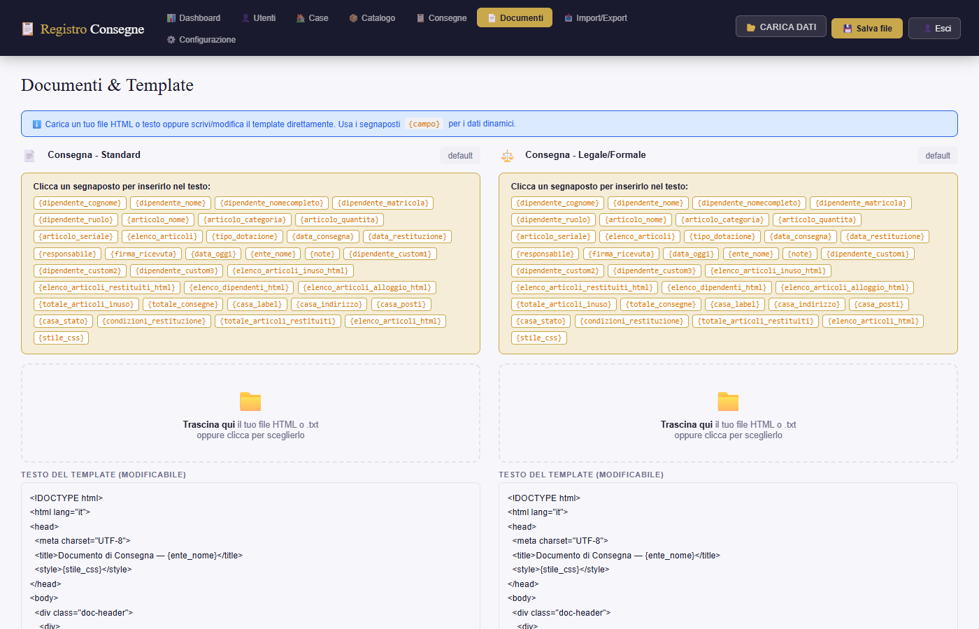979x629 pixels.
Task: Click the info icon in the blue banner
Action: pyautogui.click(x=37, y=124)
